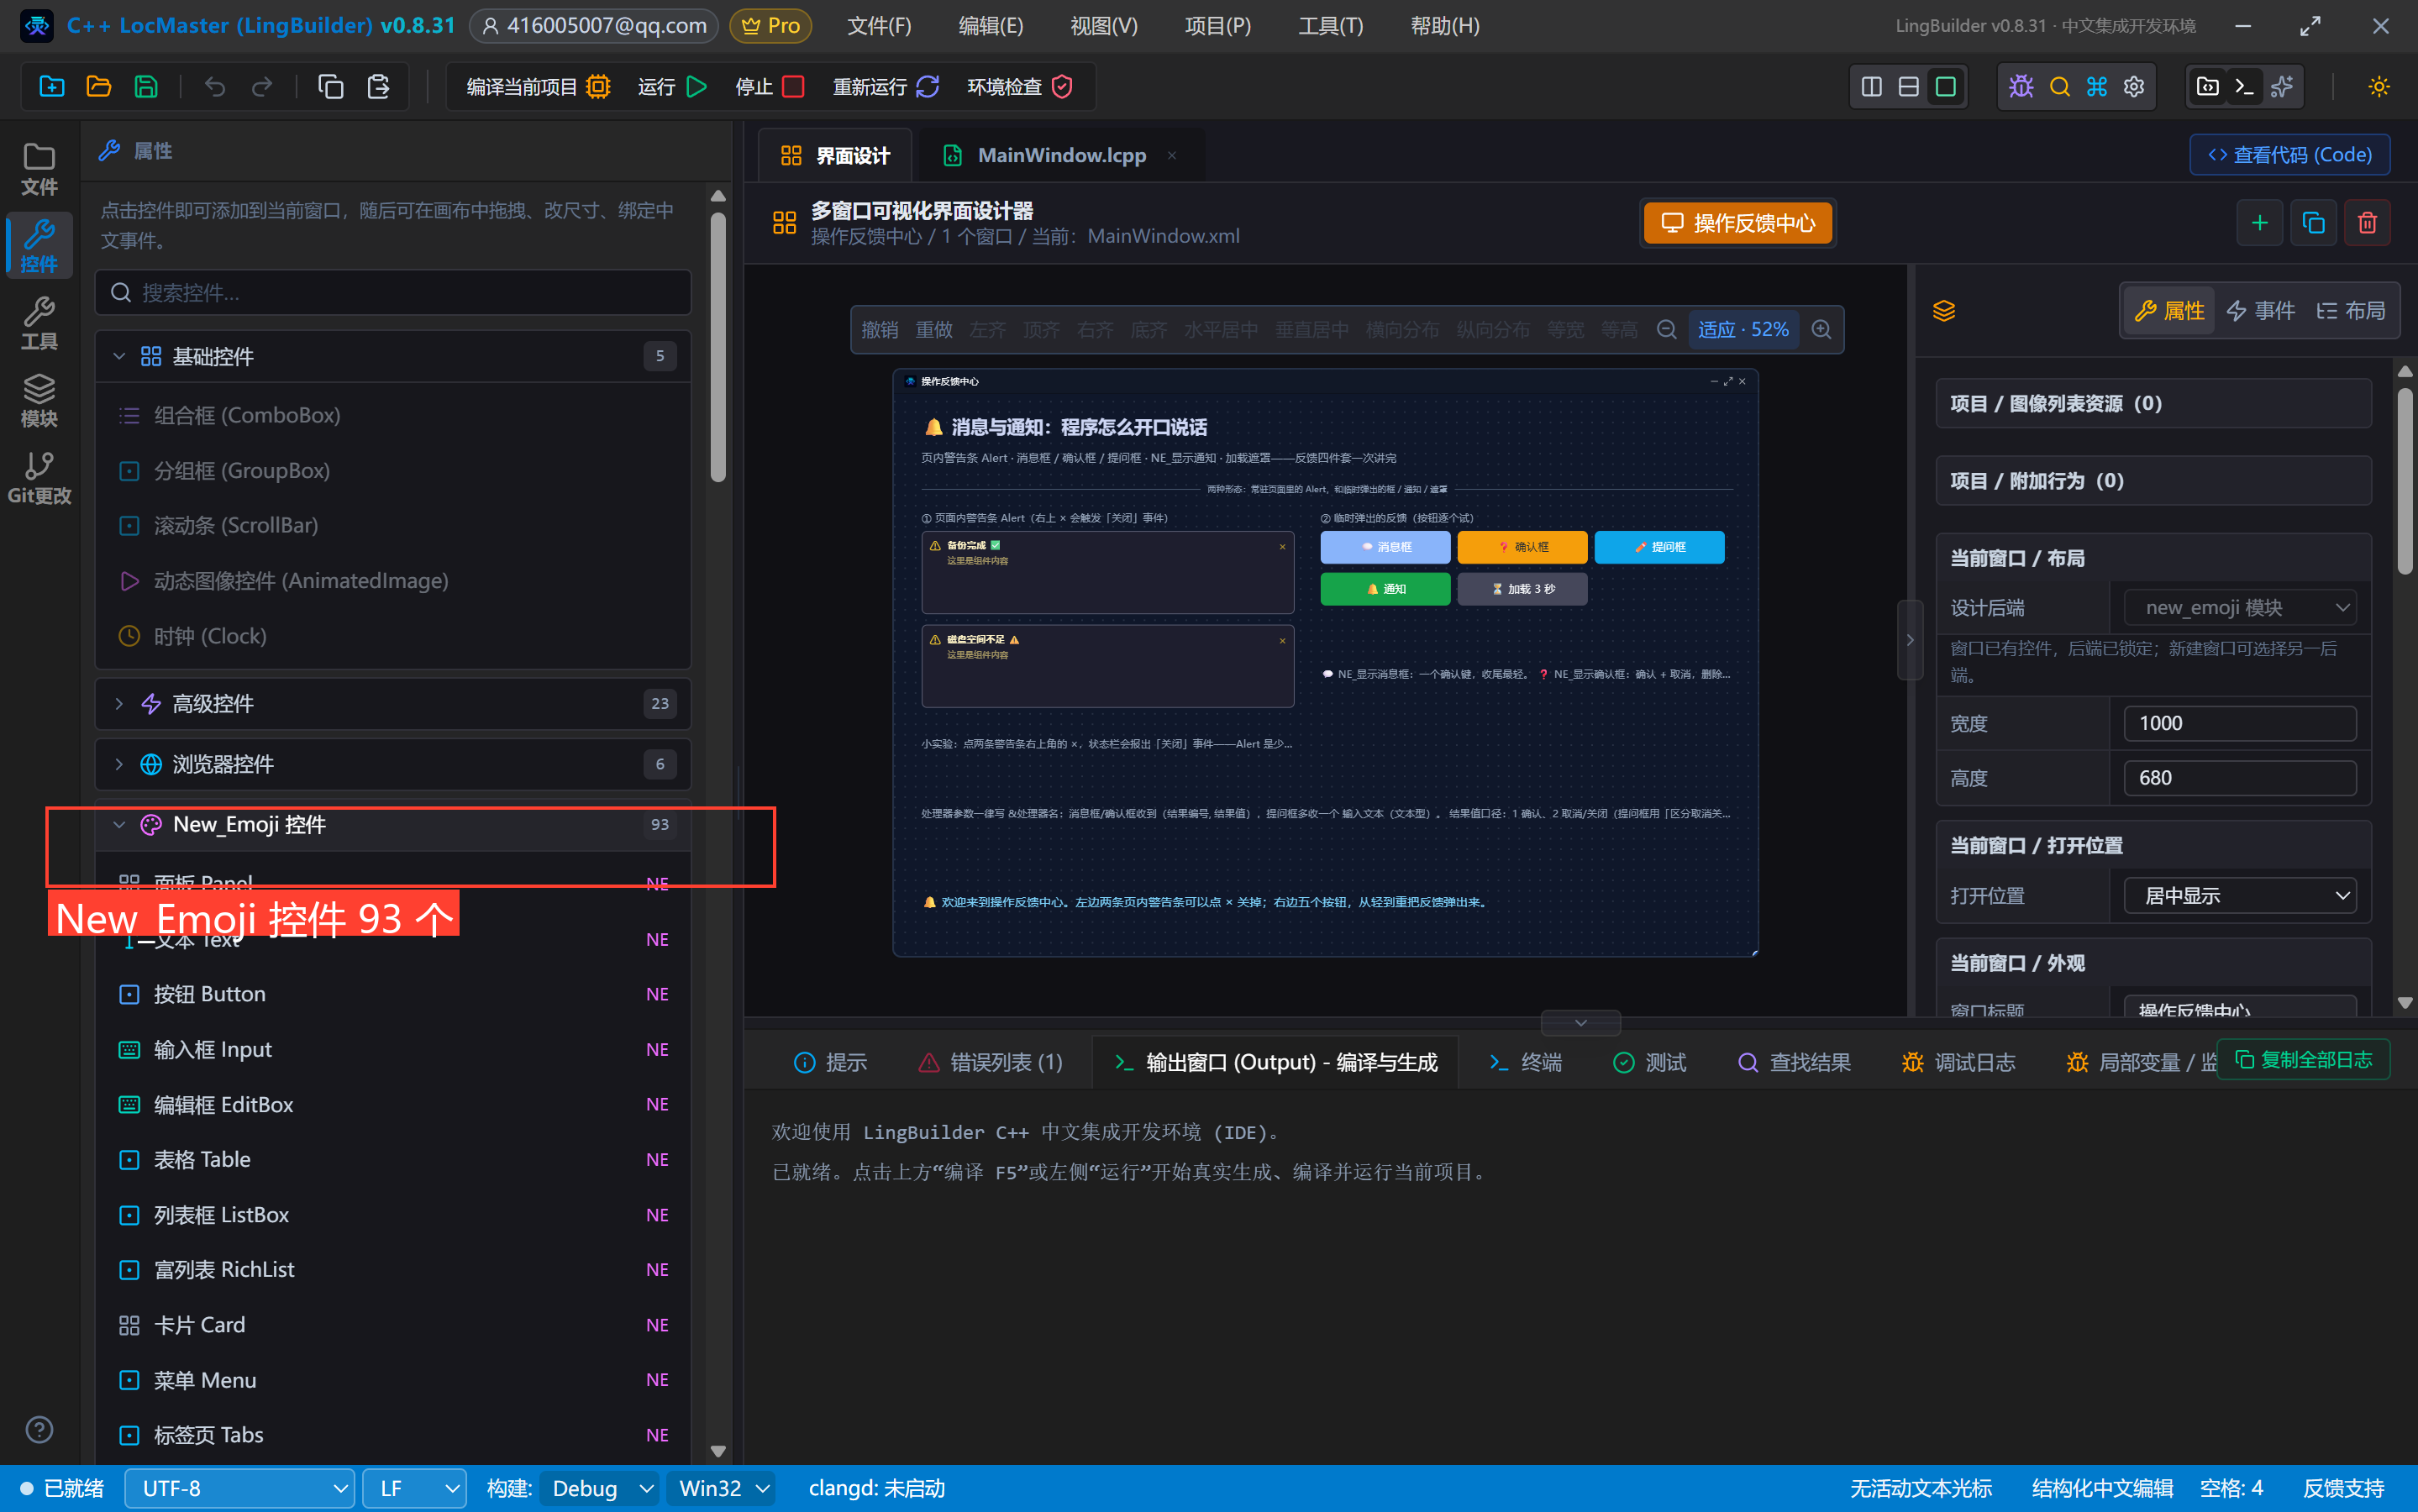Click the save icon in toolbar
This screenshot has height=1512, width=2418.
[x=146, y=87]
